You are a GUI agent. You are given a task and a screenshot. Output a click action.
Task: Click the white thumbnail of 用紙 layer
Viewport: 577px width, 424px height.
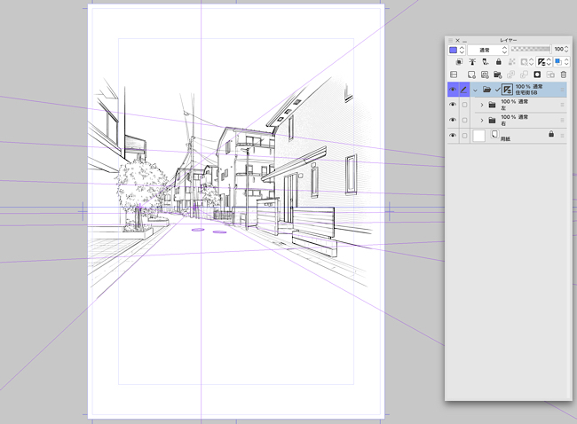point(478,136)
